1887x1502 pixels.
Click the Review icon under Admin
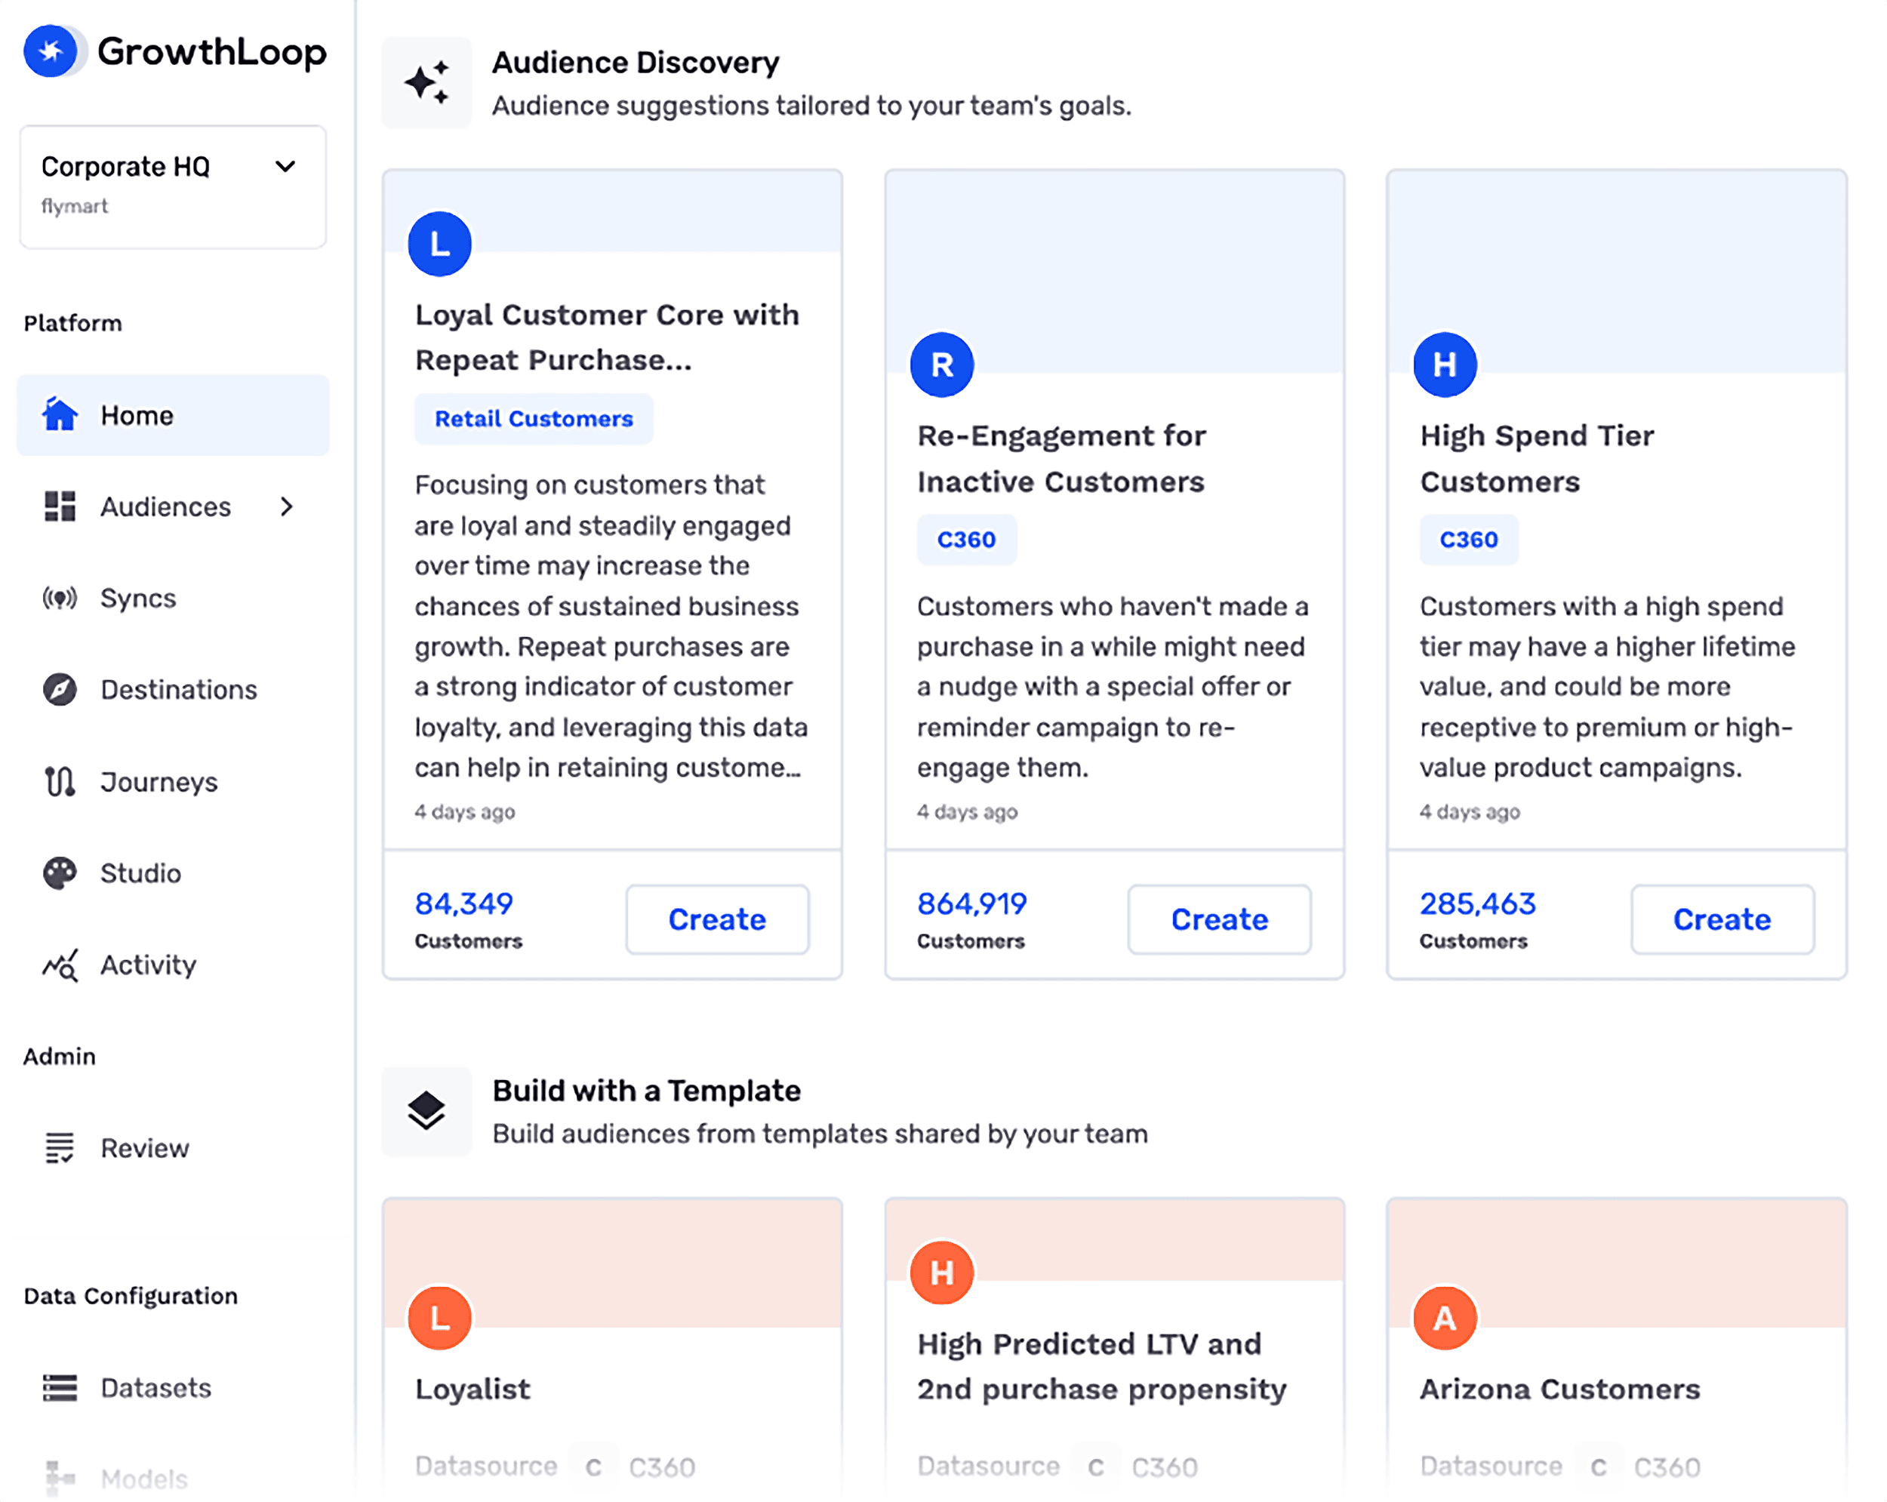click(59, 1147)
